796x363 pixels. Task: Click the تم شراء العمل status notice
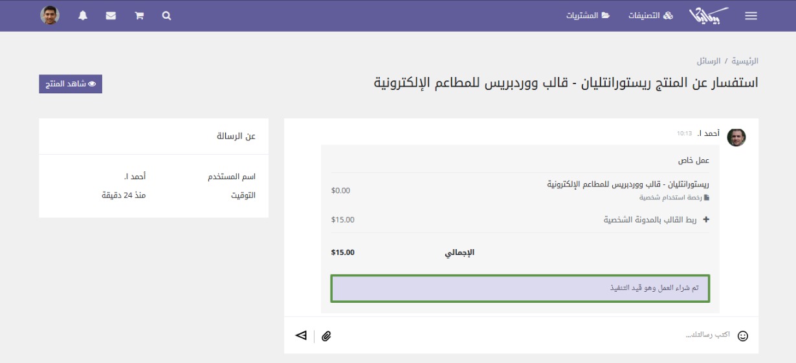(520, 288)
